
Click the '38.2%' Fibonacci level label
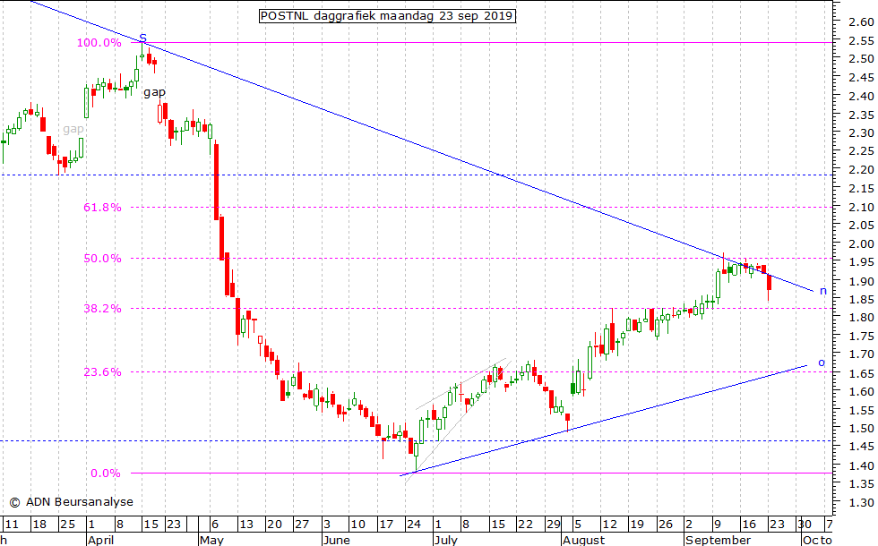(x=102, y=308)
